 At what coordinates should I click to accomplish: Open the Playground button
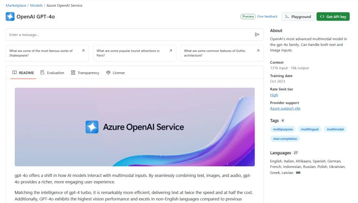coord(298,17)
